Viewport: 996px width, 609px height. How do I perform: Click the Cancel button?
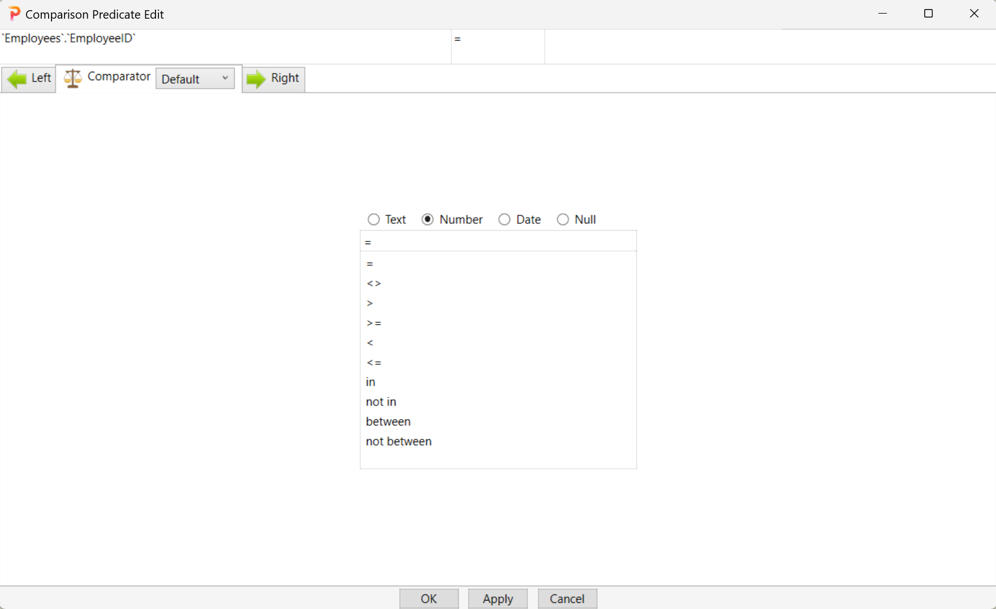[567, 598]
